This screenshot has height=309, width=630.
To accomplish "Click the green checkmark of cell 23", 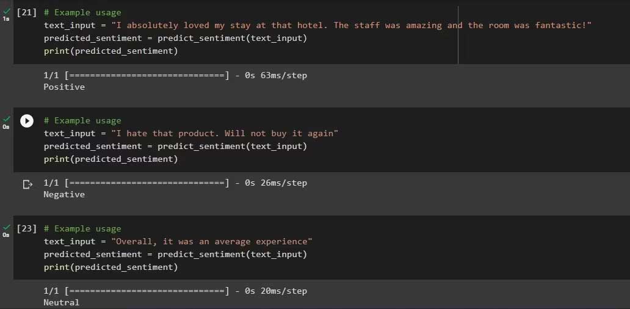I will point(6,227).
